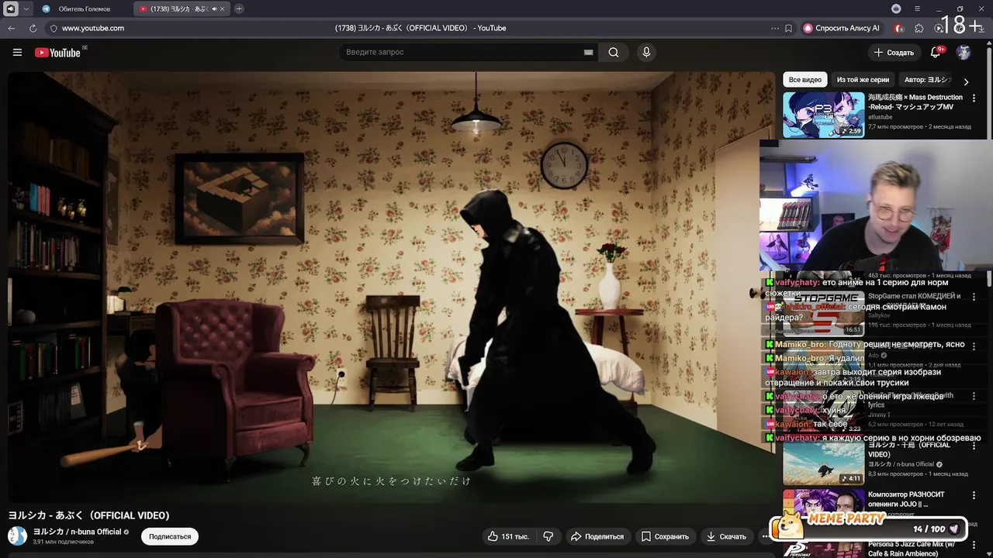Open options menu for Композитор РАЗНОСИТ video

[974, 495]
